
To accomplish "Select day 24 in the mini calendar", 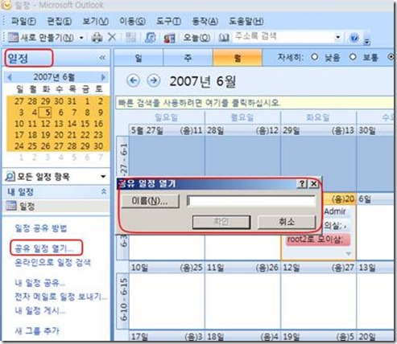I will [19, 146].
